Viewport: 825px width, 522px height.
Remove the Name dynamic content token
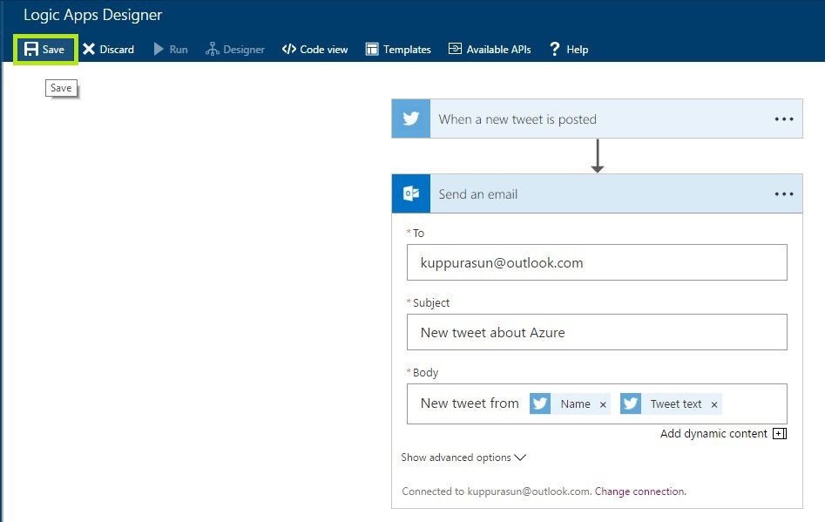click(603, 404)
